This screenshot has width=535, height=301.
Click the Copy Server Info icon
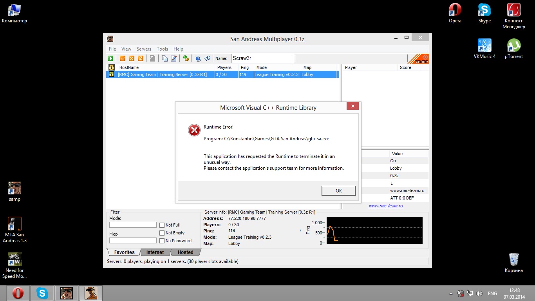(x=165, y=58)
